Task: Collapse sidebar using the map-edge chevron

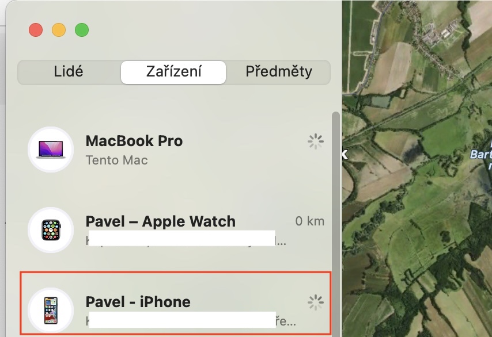Action: 345,154
